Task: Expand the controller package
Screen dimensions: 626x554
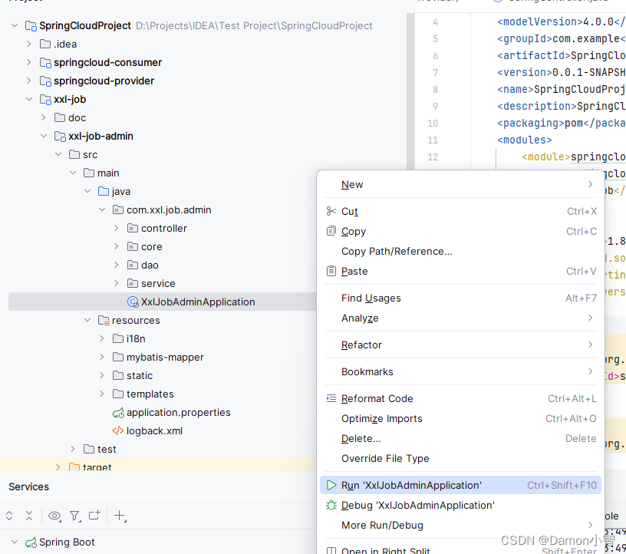Action: pyautogui.click(x=117, y=229)
